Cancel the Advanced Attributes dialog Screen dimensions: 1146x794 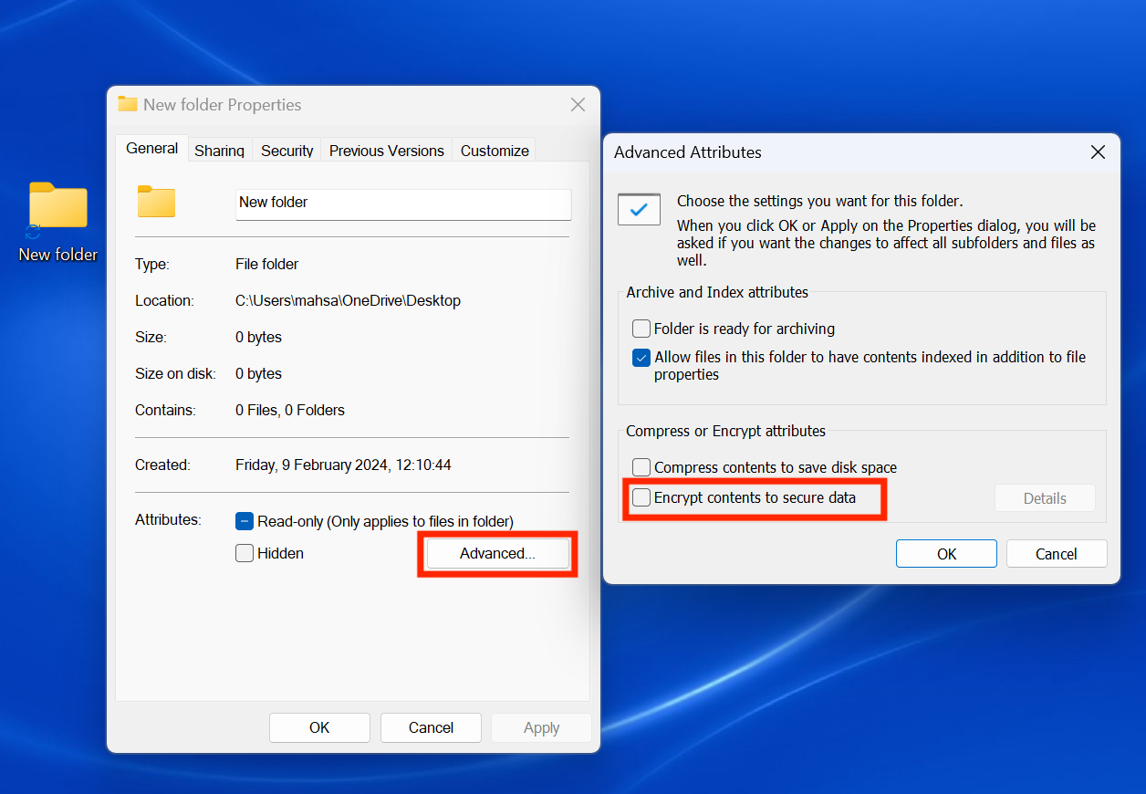1057,553
